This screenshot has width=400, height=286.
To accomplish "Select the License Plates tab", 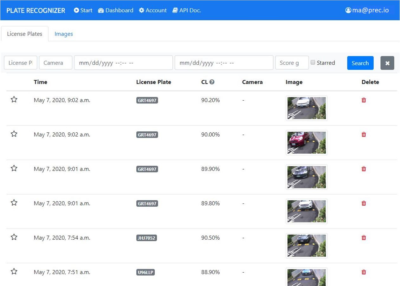I will coord(24,34).
